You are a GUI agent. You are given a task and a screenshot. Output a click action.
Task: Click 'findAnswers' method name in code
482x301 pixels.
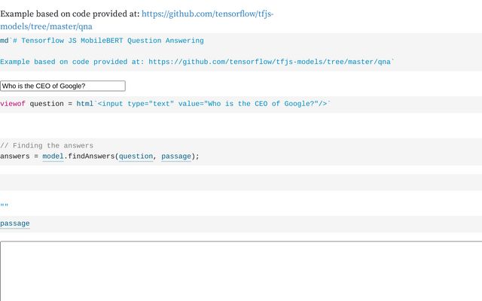(90, 157)
